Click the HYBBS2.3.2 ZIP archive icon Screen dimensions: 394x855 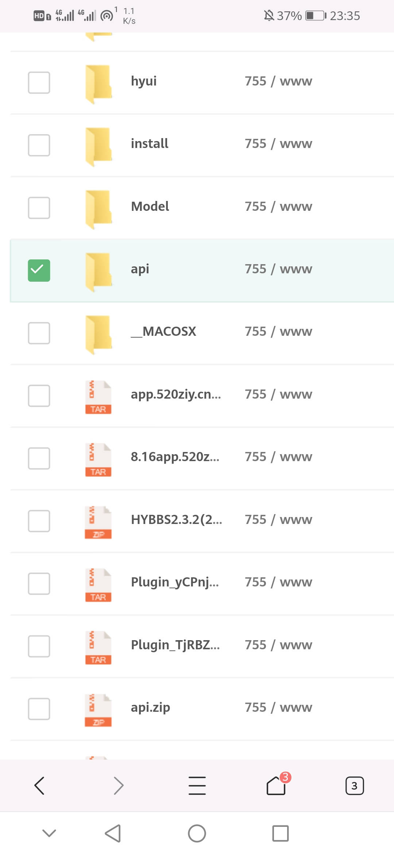point(98,522)
